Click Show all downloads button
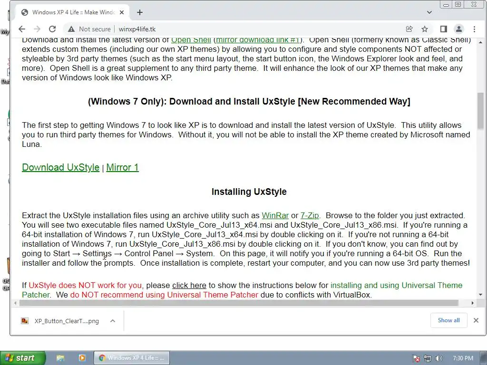The height and width of the screenshot is (365, 487). (448, 320)
